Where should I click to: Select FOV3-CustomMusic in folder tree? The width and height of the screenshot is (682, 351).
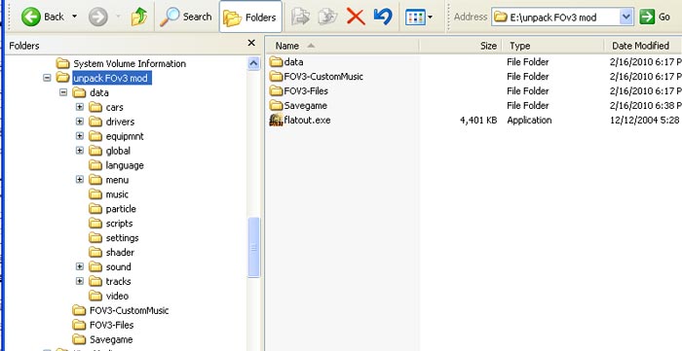130,310
